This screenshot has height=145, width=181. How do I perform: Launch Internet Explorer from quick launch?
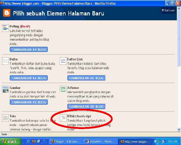click(x=28, y=141)
